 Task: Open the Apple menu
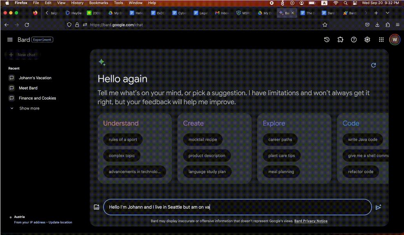point(7,3)
